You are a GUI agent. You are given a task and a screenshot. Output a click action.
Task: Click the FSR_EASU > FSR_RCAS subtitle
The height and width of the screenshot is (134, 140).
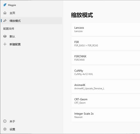pyautogui.click(x=86, y=46)
